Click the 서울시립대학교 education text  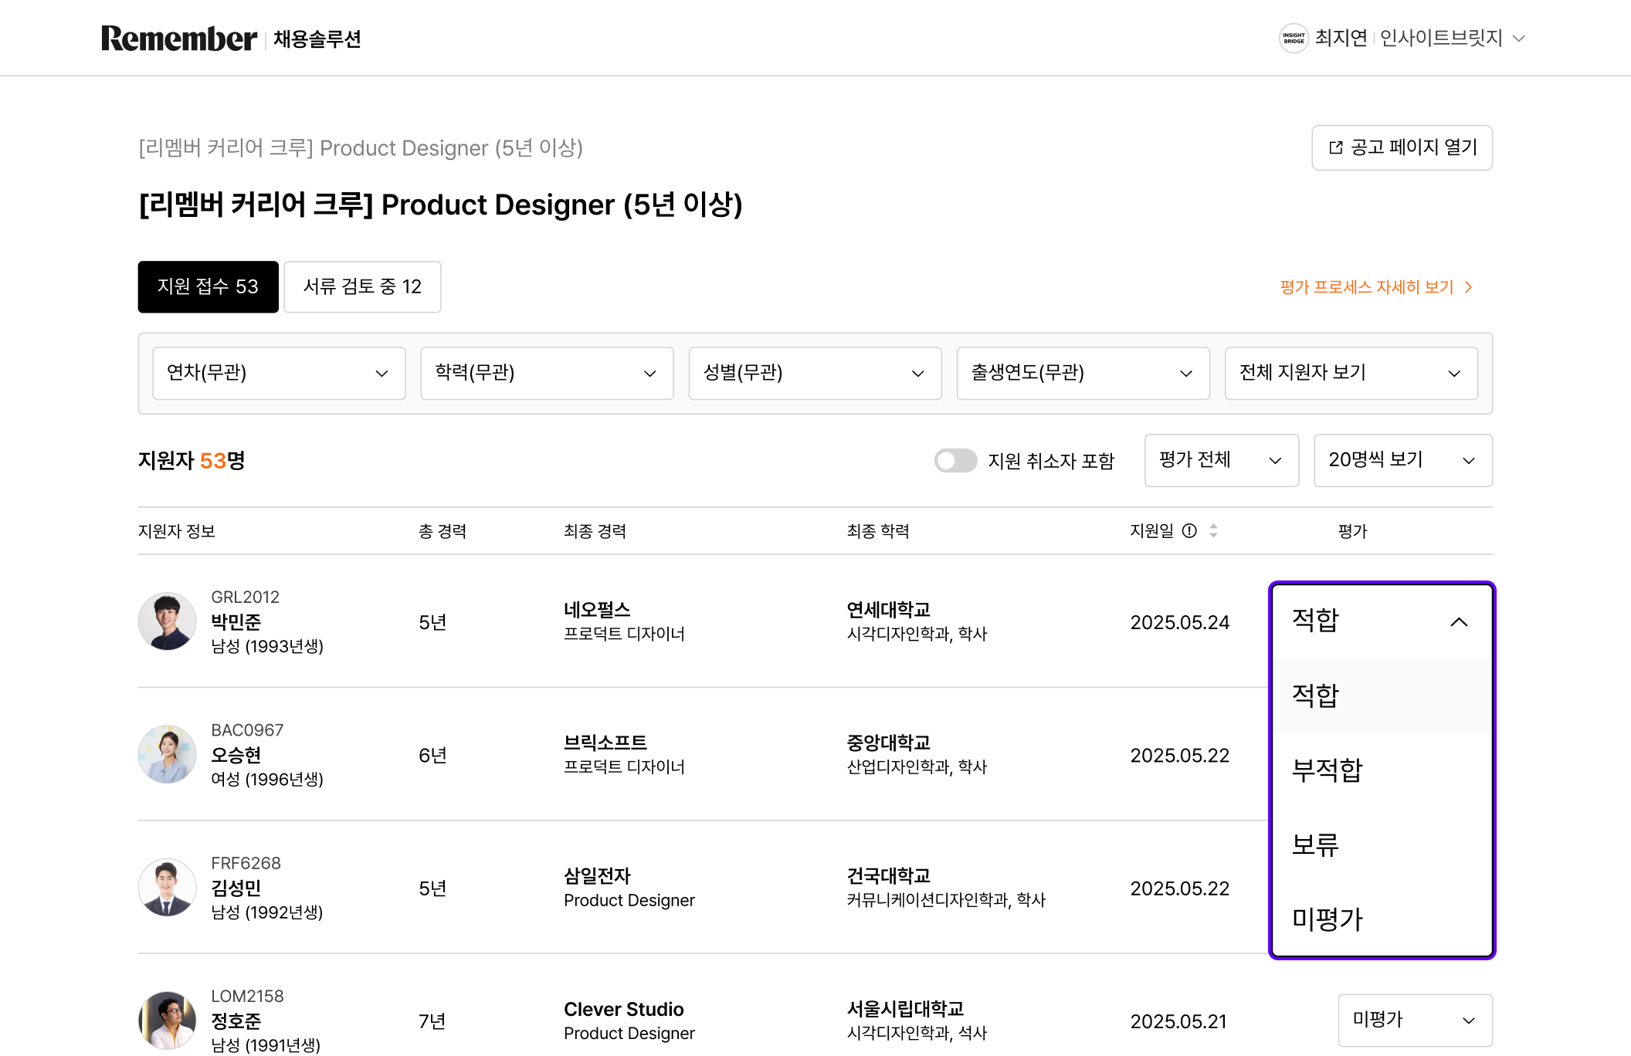point(905,1009)
